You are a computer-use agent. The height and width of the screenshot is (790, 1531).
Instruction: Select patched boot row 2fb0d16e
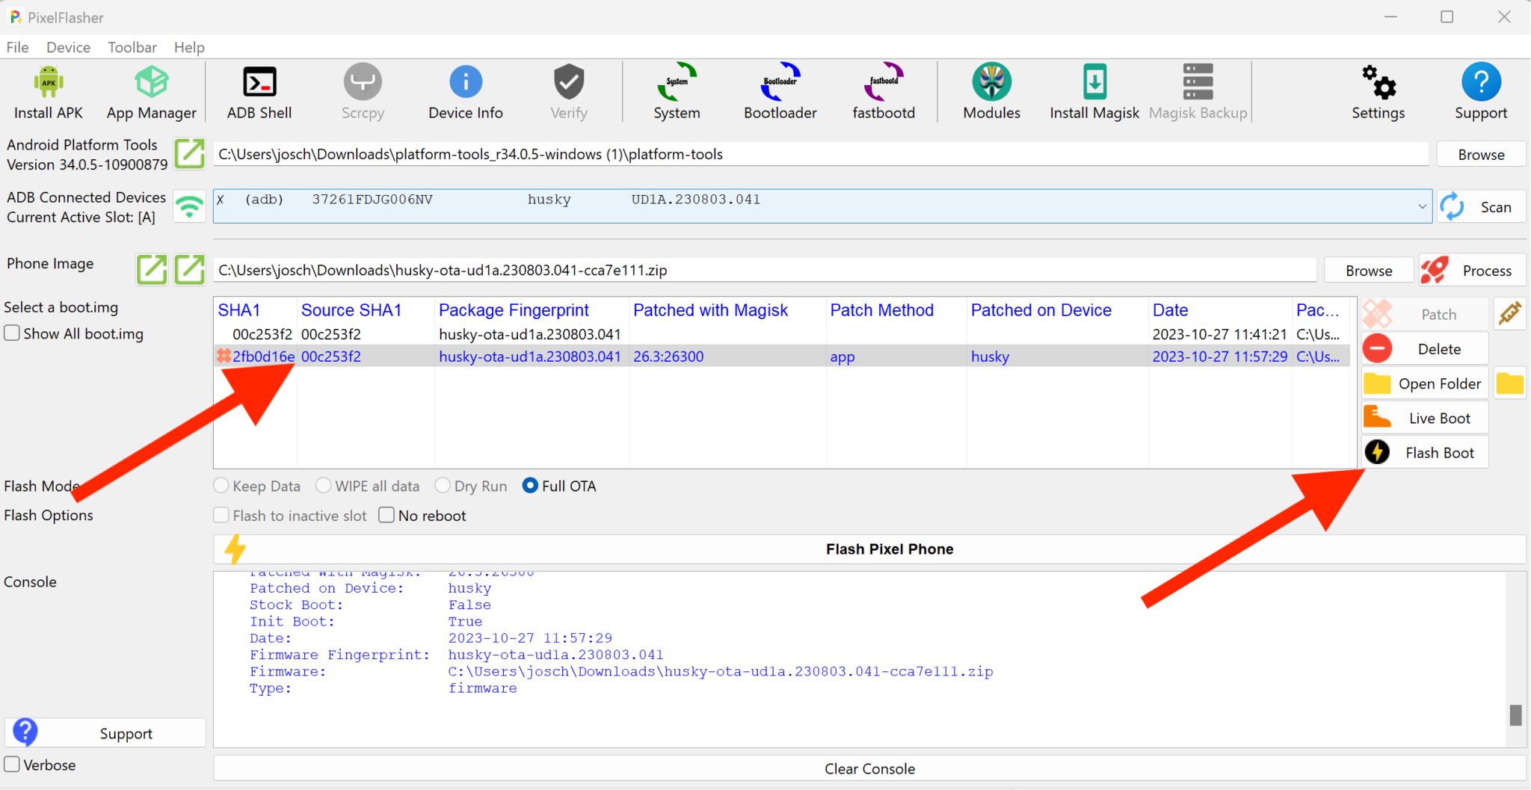781,357
